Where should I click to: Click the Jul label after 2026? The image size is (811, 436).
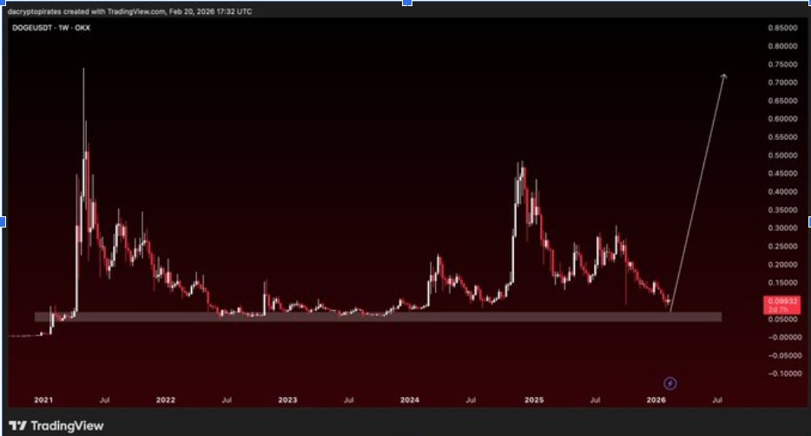[717, 400]
